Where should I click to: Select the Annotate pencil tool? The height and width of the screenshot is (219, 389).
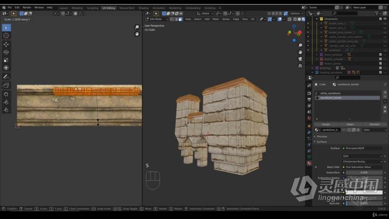(x=6, y=77)
